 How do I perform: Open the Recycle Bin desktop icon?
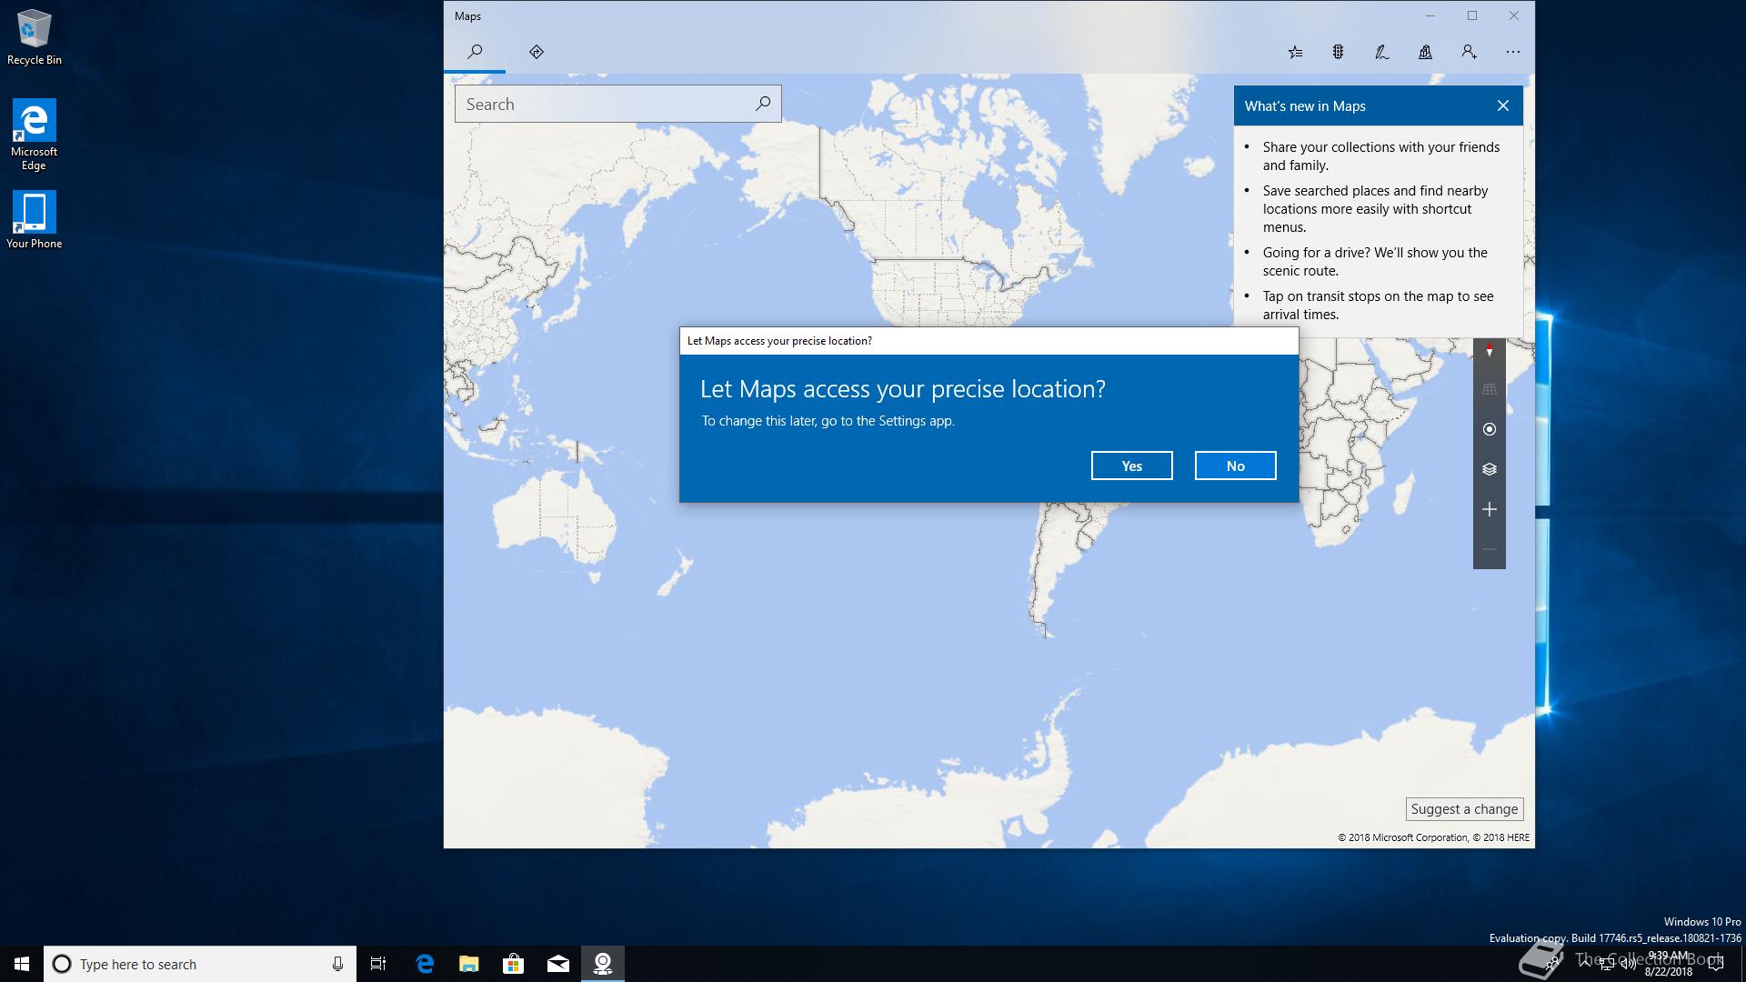click(x=35, y=38)
